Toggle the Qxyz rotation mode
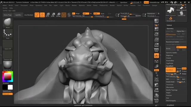The width and height of the screenshot is (191, 107). tap(156, 70)
